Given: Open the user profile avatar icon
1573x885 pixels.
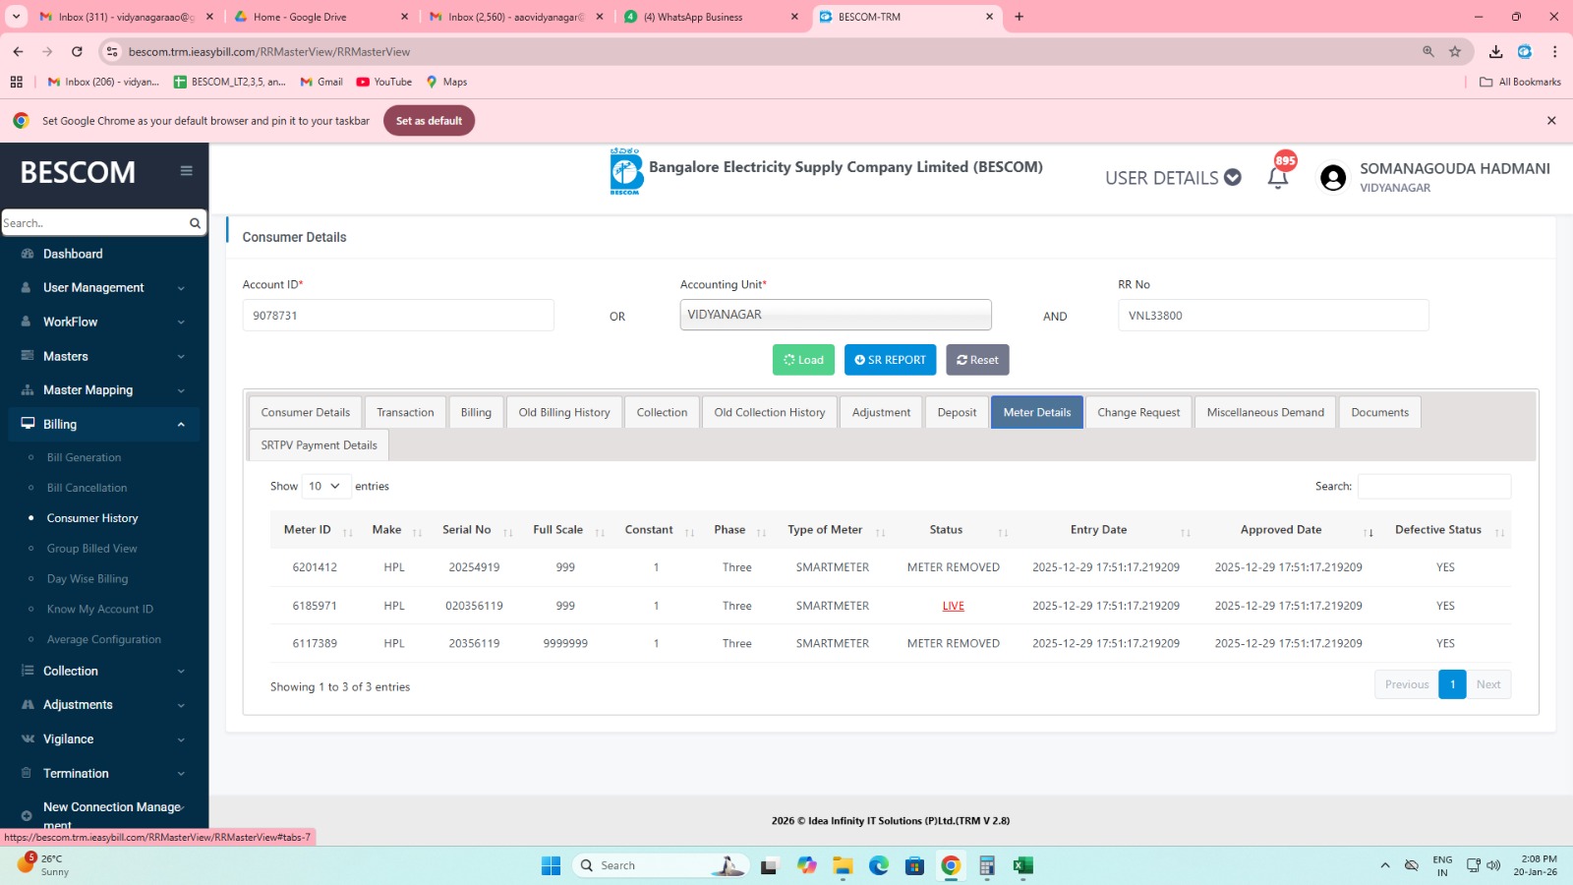Looking at the screenshot, I should [x=1332, y=178].
